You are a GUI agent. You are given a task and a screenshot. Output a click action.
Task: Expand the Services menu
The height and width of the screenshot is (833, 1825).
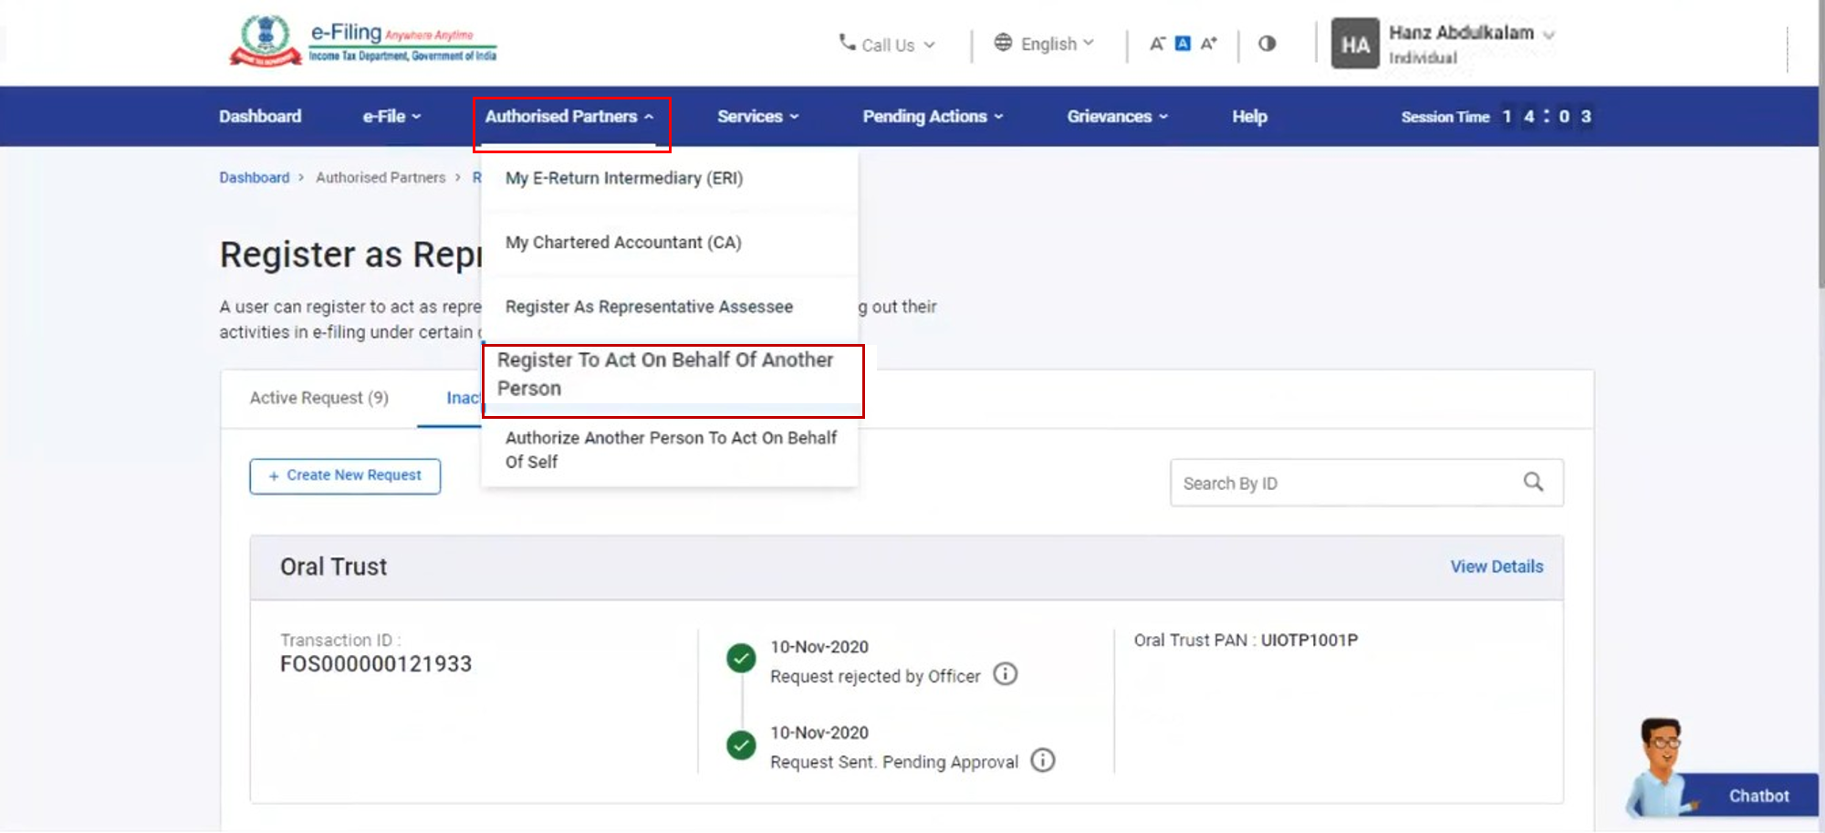pos(757,117)
